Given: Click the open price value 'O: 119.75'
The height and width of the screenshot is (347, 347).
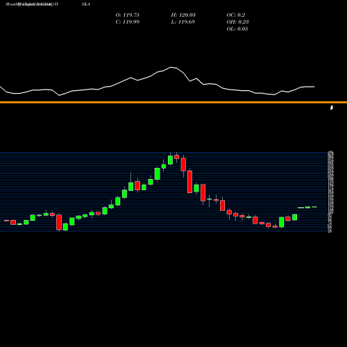Looking at the screenshot, I should [x=128, y=15].
